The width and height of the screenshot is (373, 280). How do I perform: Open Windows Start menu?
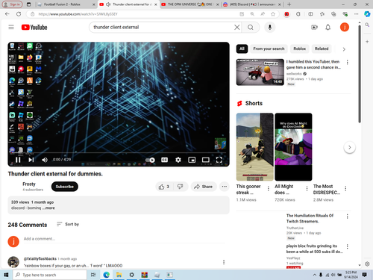coord(6,275)
